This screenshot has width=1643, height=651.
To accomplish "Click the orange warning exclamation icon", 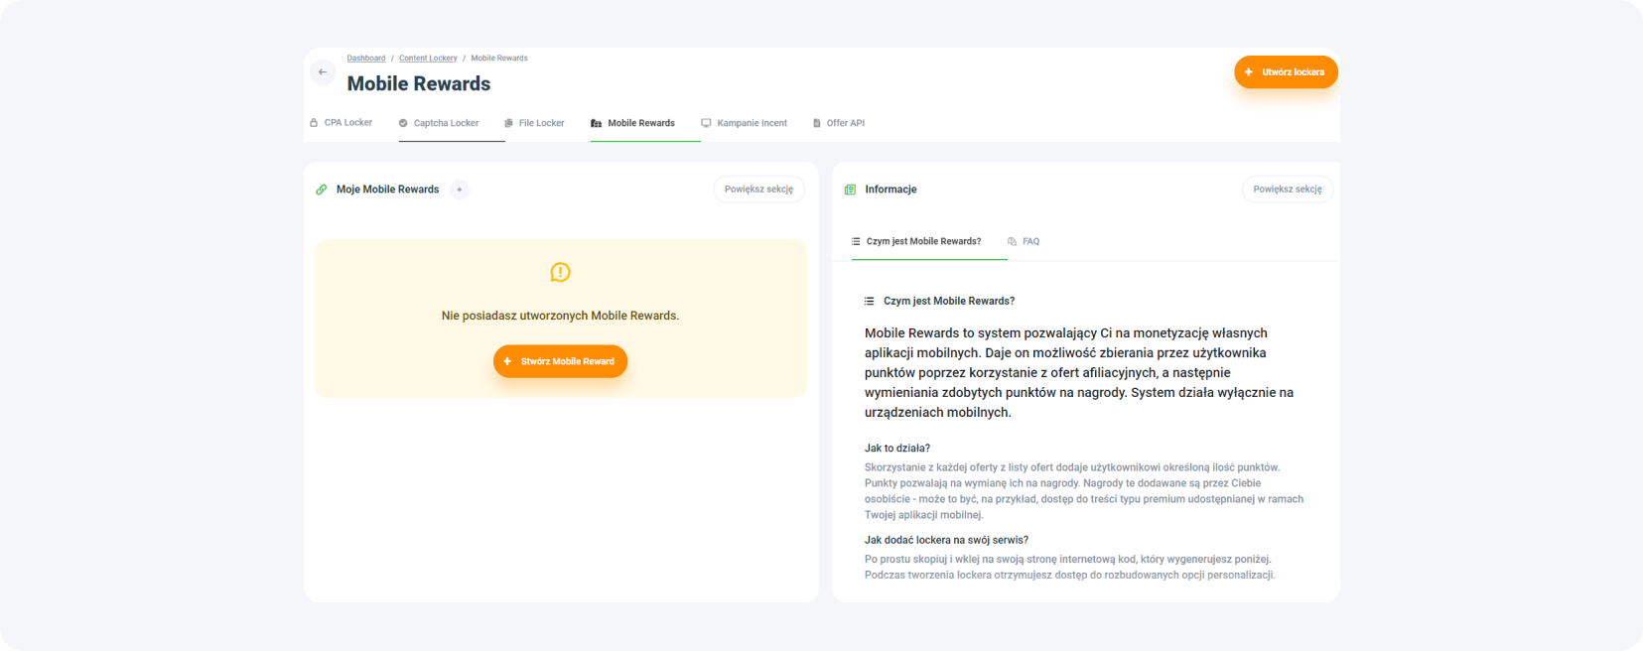I will [560, 272].
